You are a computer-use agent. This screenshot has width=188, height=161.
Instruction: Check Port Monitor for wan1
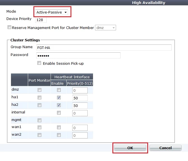pos(39,128)
